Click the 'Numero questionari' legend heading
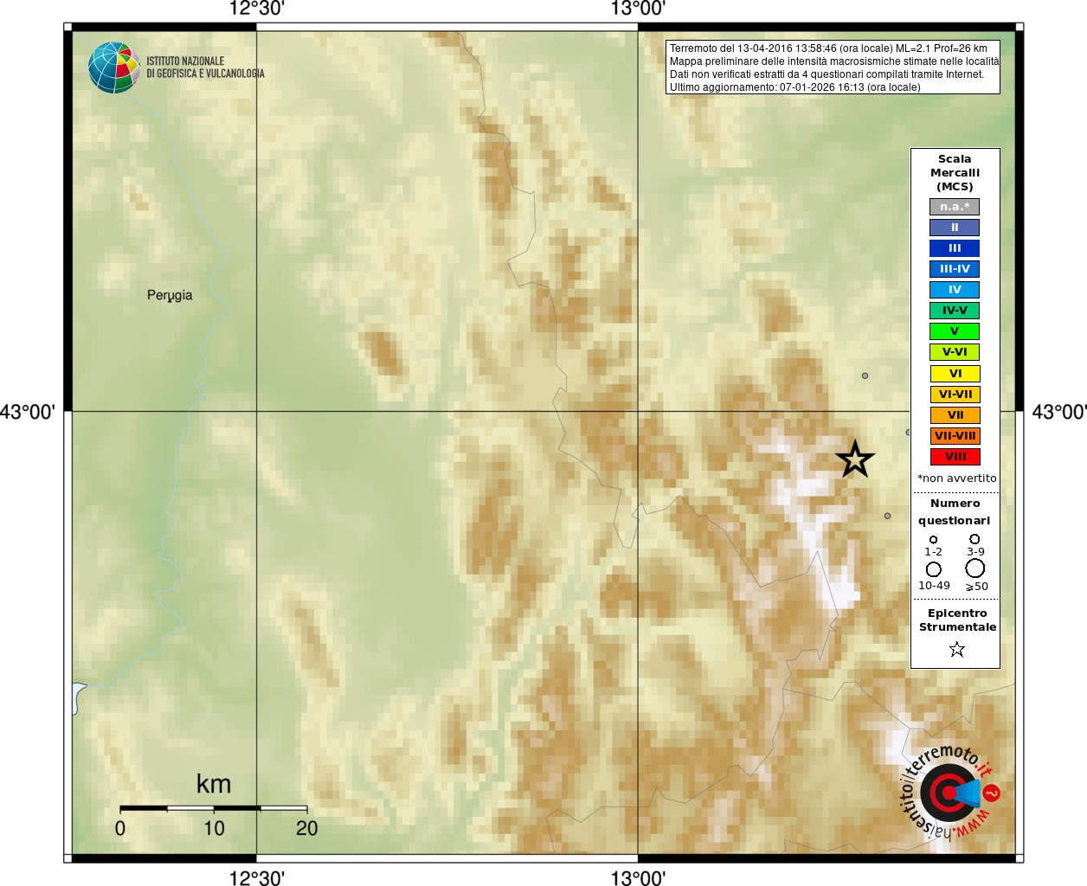This screenshot has width=1087, height=886. (x=955, y=511)
